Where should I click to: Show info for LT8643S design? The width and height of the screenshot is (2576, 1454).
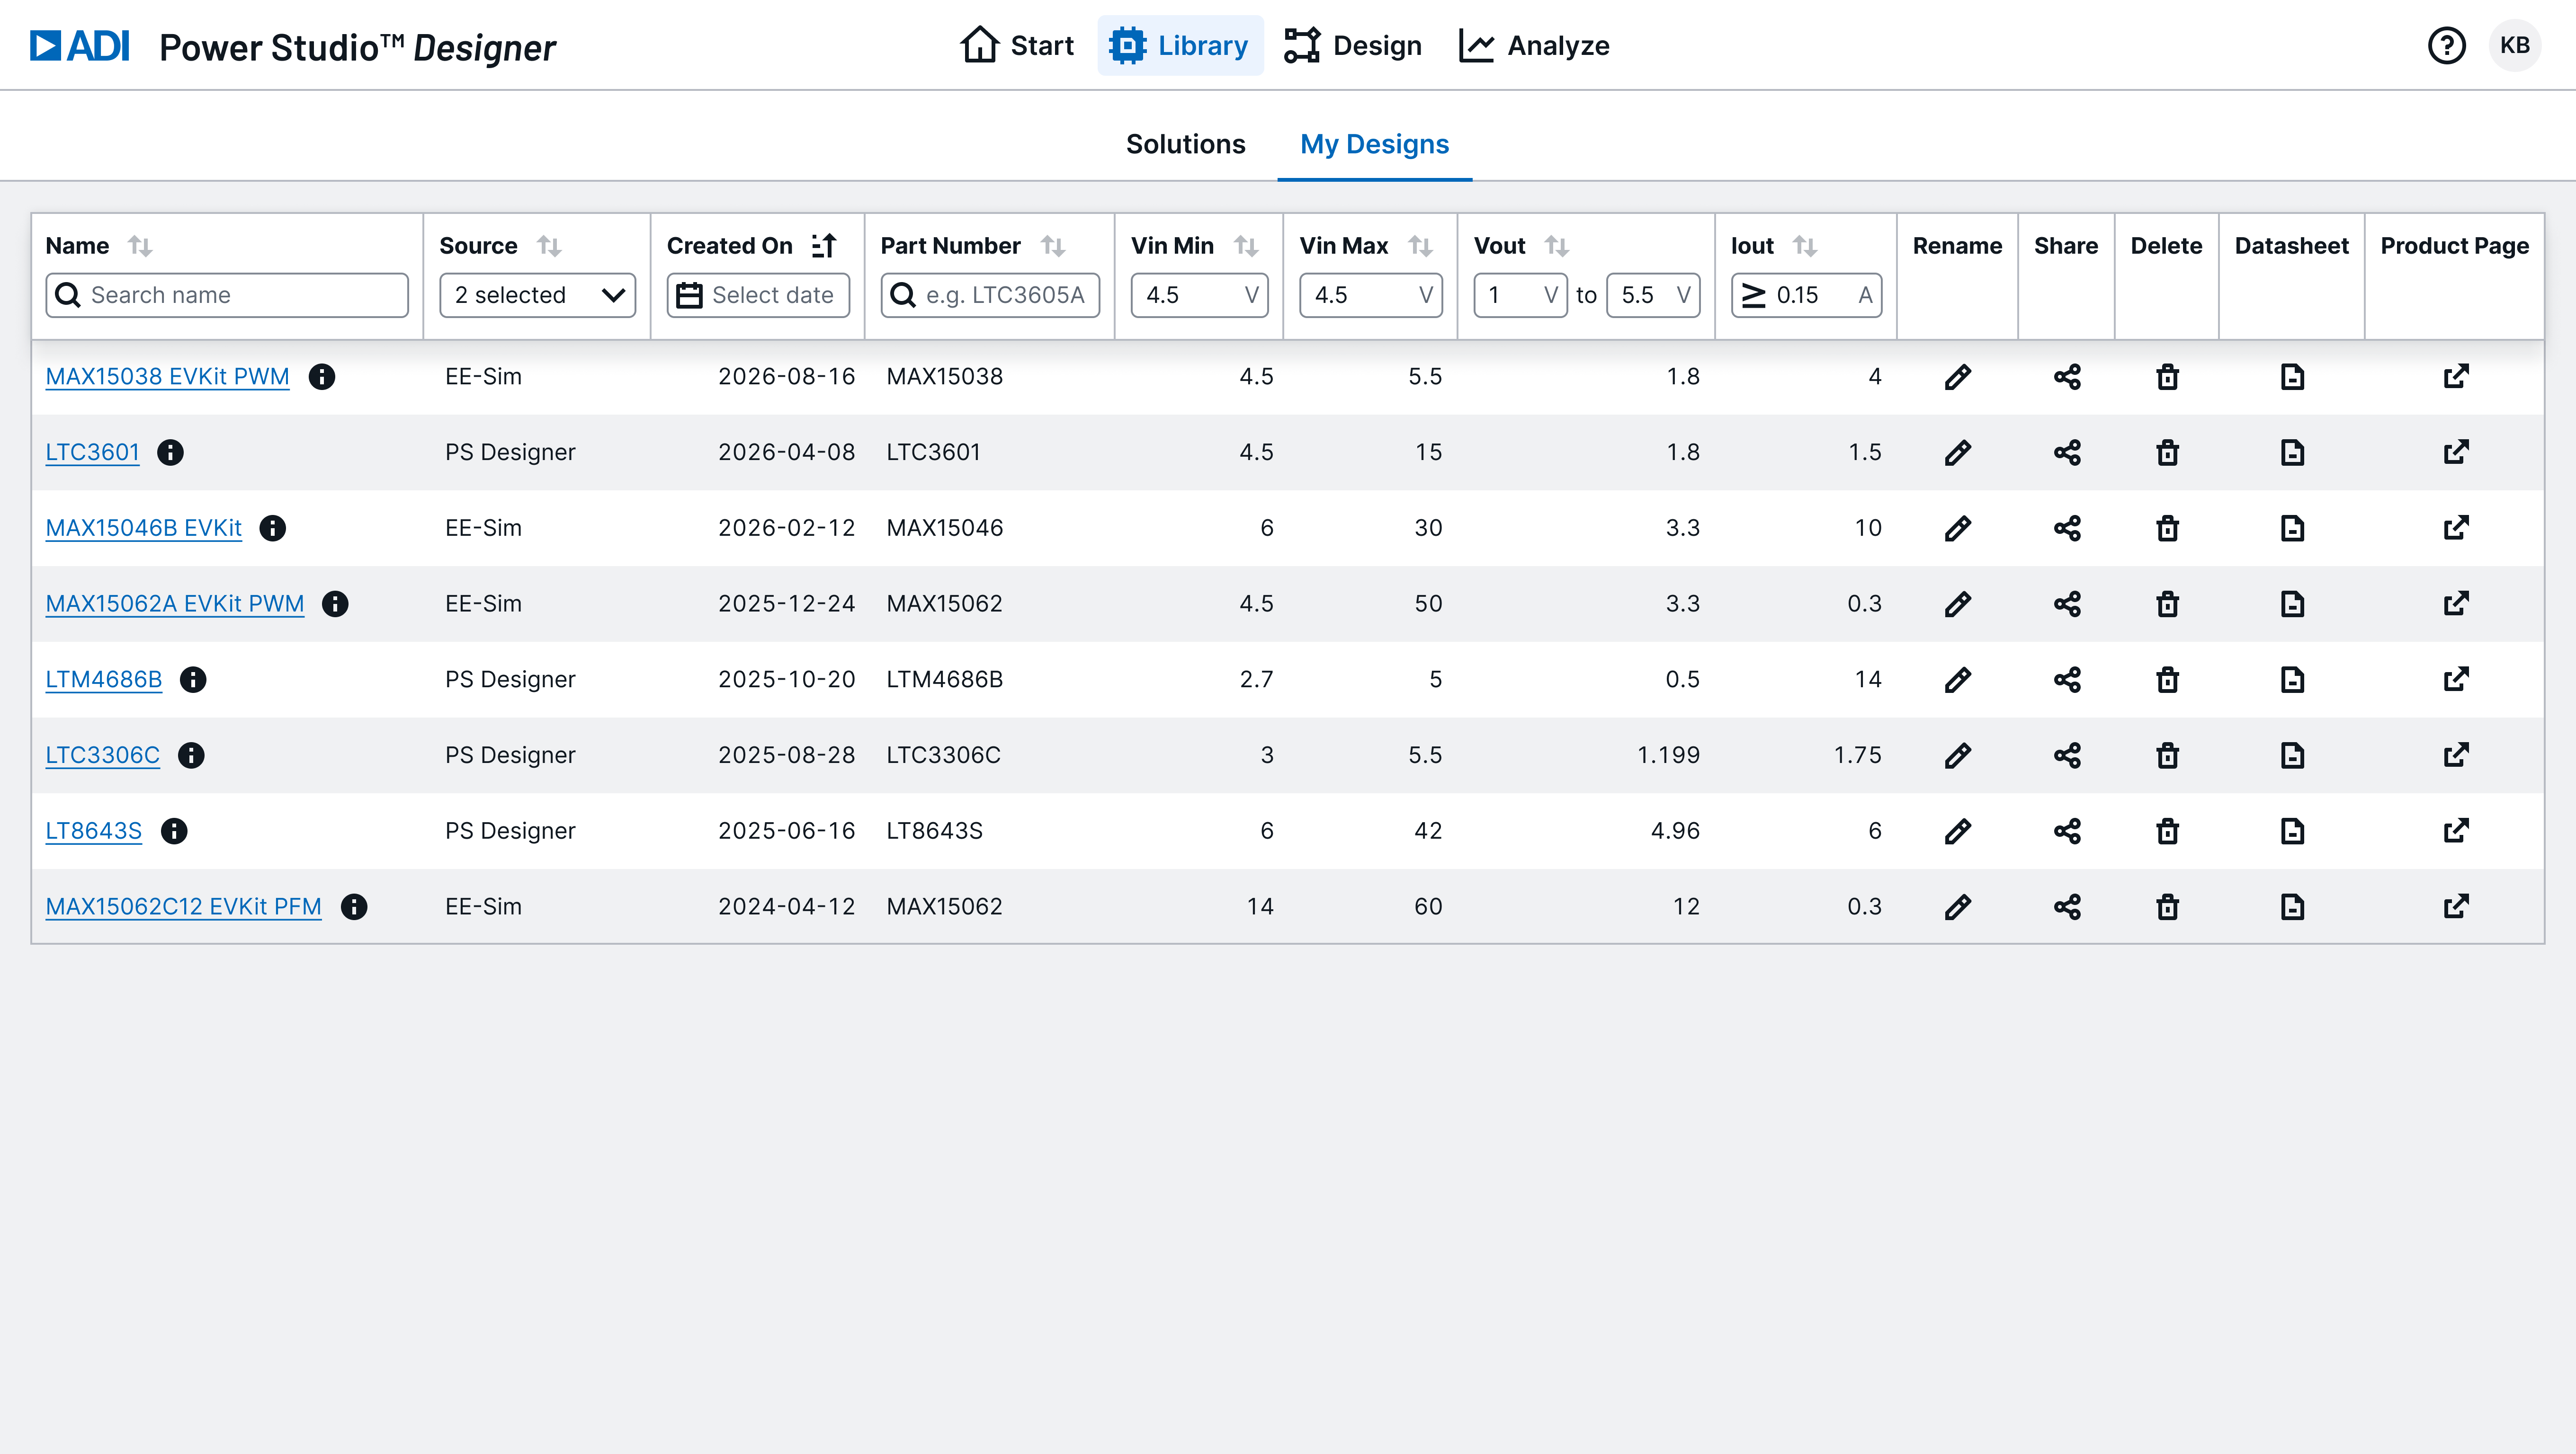click(x=174, y=832)
